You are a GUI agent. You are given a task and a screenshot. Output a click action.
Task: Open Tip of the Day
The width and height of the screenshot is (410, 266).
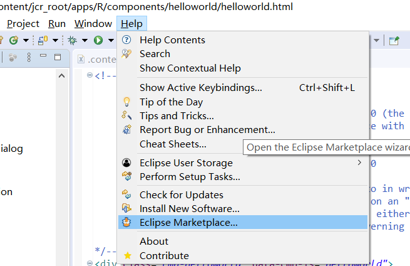point(243,102)
